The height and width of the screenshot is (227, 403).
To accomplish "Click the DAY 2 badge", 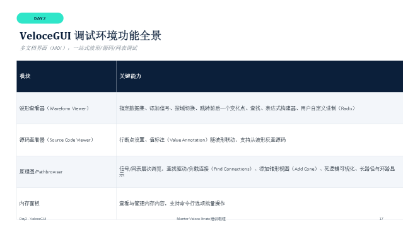I will [40, 18].
